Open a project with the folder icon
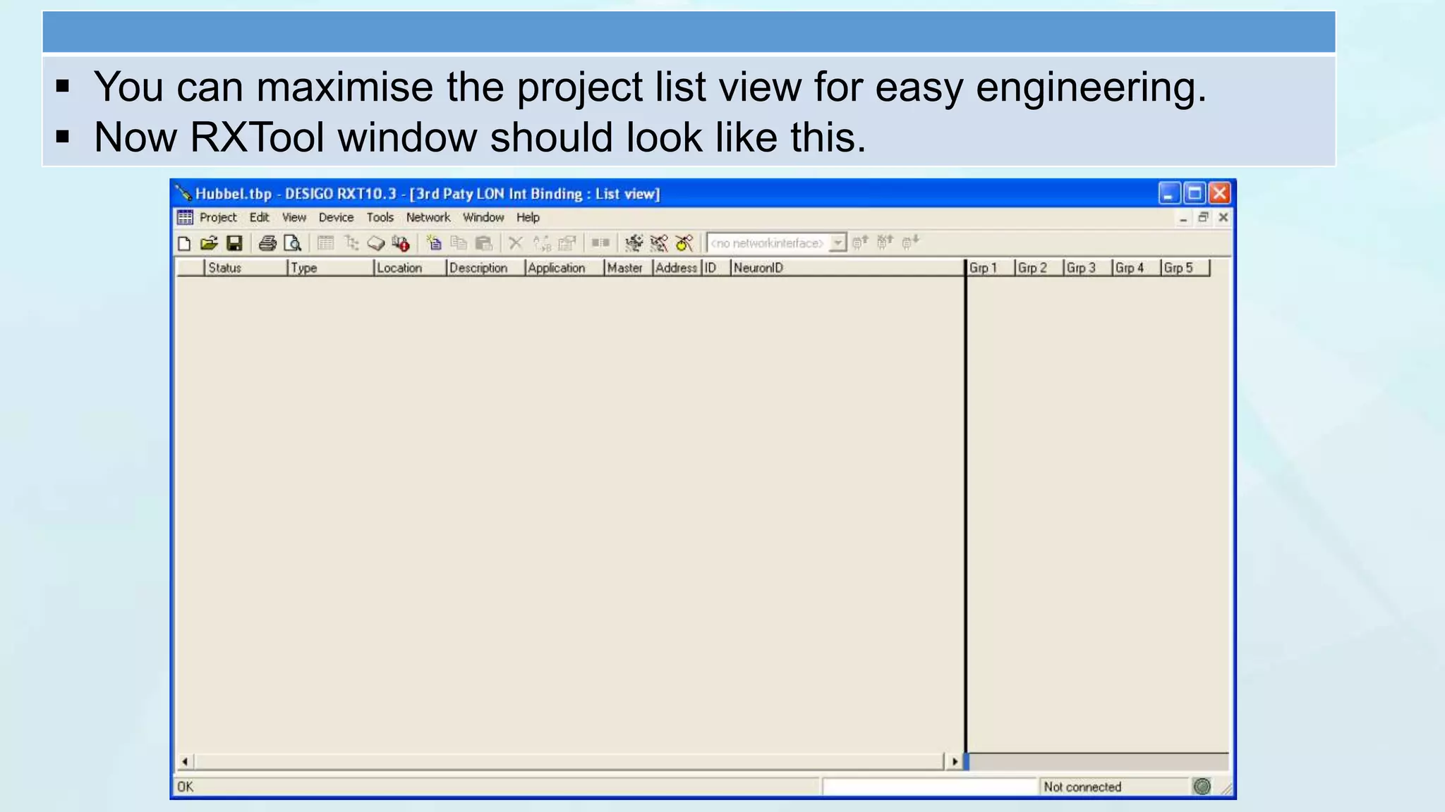 209,244
